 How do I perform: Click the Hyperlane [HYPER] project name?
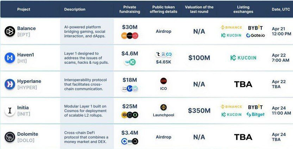[29, 84]
